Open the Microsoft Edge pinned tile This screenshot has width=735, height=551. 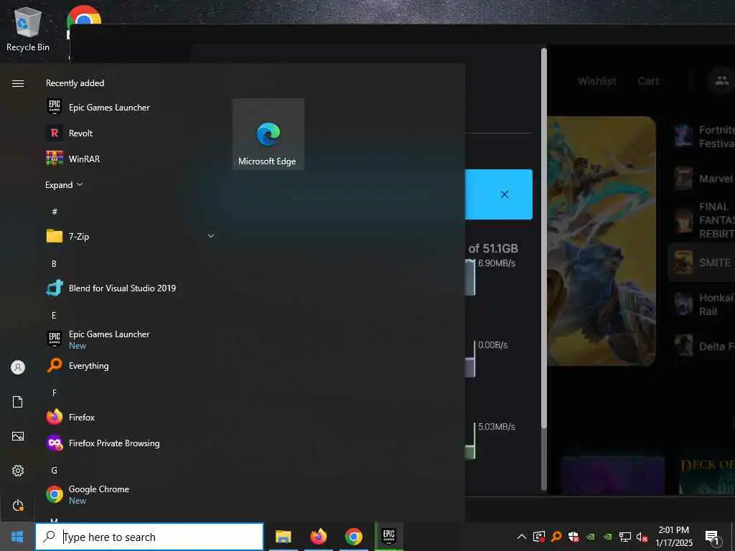268,134
